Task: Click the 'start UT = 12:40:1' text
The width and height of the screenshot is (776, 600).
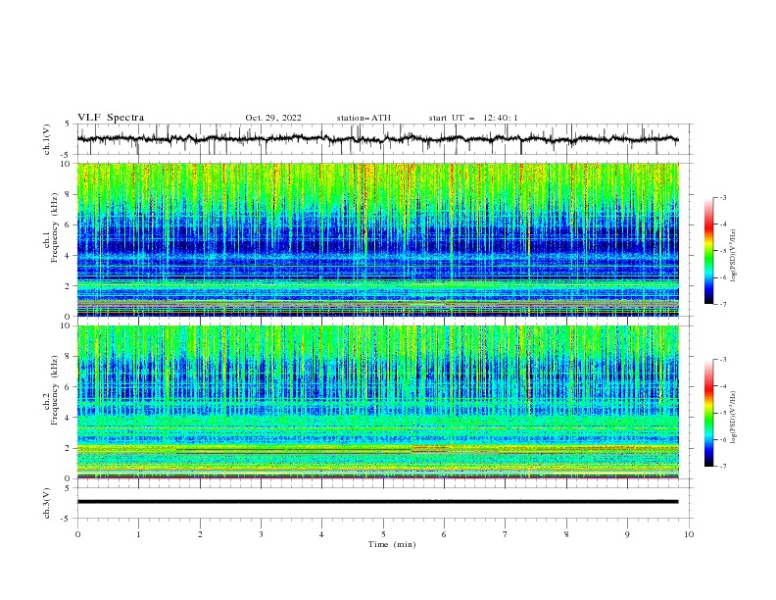Action: coord(473,118)
